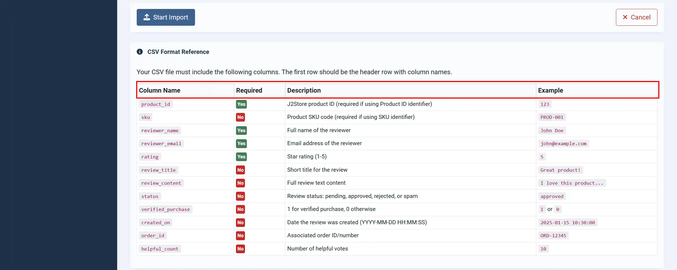Select the review_content code label
This screenshot has width=677, height=270.
tap(161, 183)
